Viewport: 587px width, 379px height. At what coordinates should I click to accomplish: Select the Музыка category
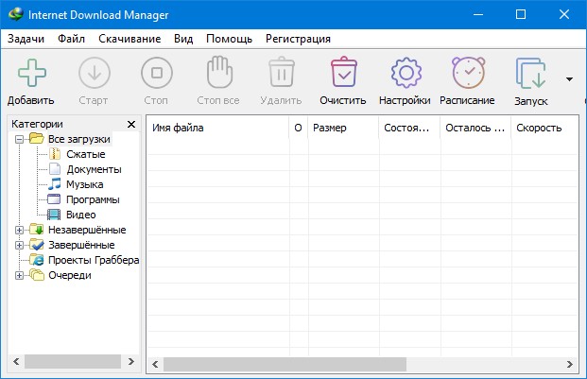(x=85, y=184)
